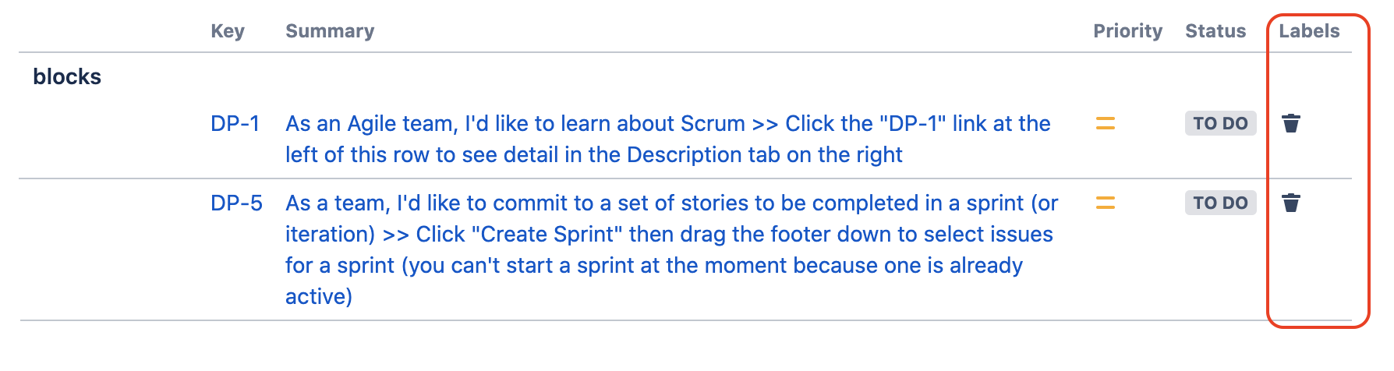
Task: Click the word "active)" ending DP-5 summary
Action: click(319, 296)
